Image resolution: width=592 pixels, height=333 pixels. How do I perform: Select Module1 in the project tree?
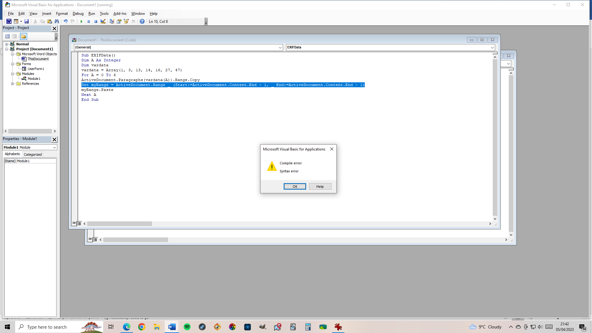coord(34,79)
